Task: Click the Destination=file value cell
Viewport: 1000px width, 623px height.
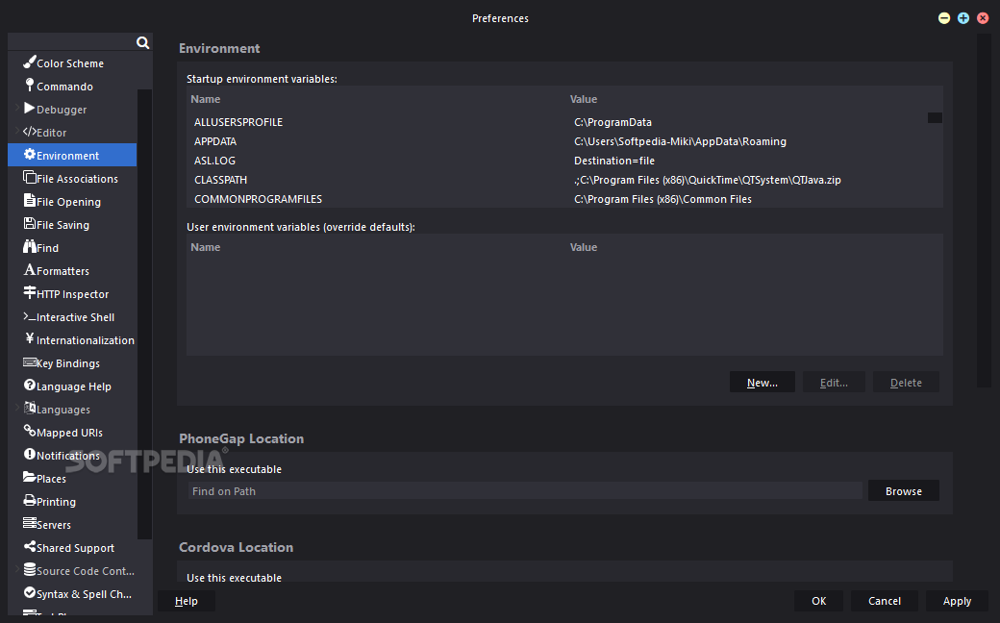Action: pyautogui.click(x=614, y=161)
